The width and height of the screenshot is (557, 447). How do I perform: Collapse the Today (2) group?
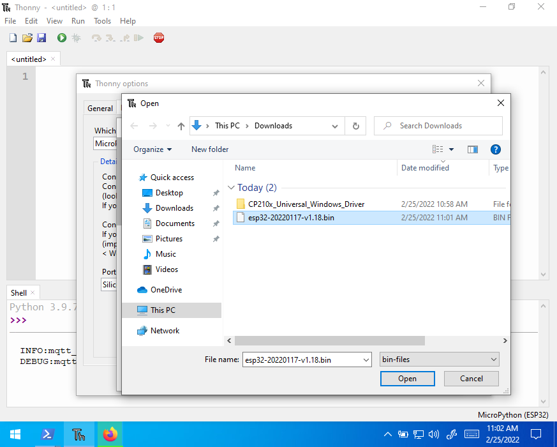(x=231, y=187)
